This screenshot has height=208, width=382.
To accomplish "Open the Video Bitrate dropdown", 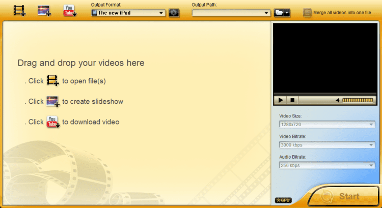I will tap(327, 145).
